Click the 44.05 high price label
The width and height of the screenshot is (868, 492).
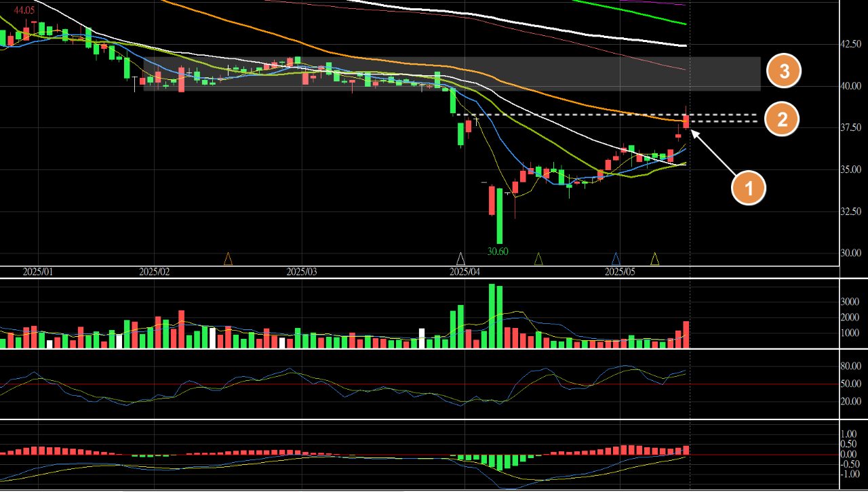tap(24, 10)
